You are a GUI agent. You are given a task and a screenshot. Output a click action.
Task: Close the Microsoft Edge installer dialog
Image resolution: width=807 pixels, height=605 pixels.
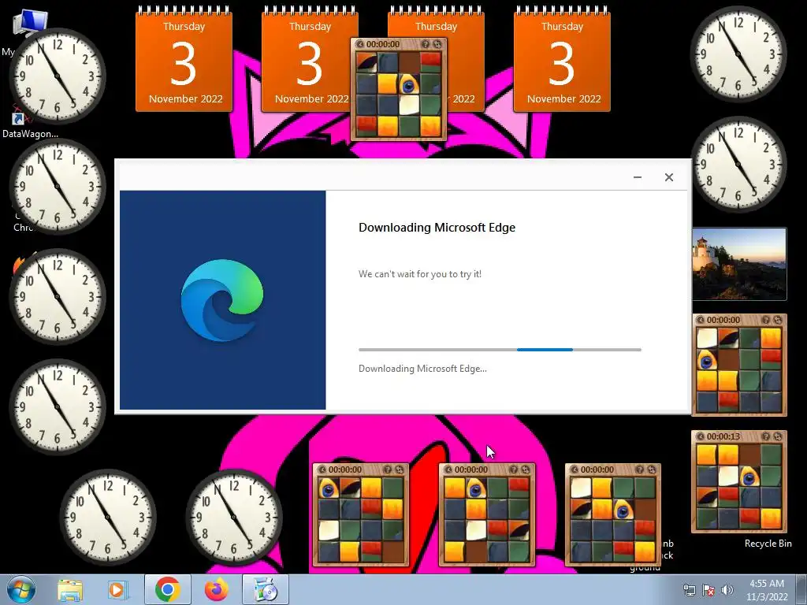[668, 177]
